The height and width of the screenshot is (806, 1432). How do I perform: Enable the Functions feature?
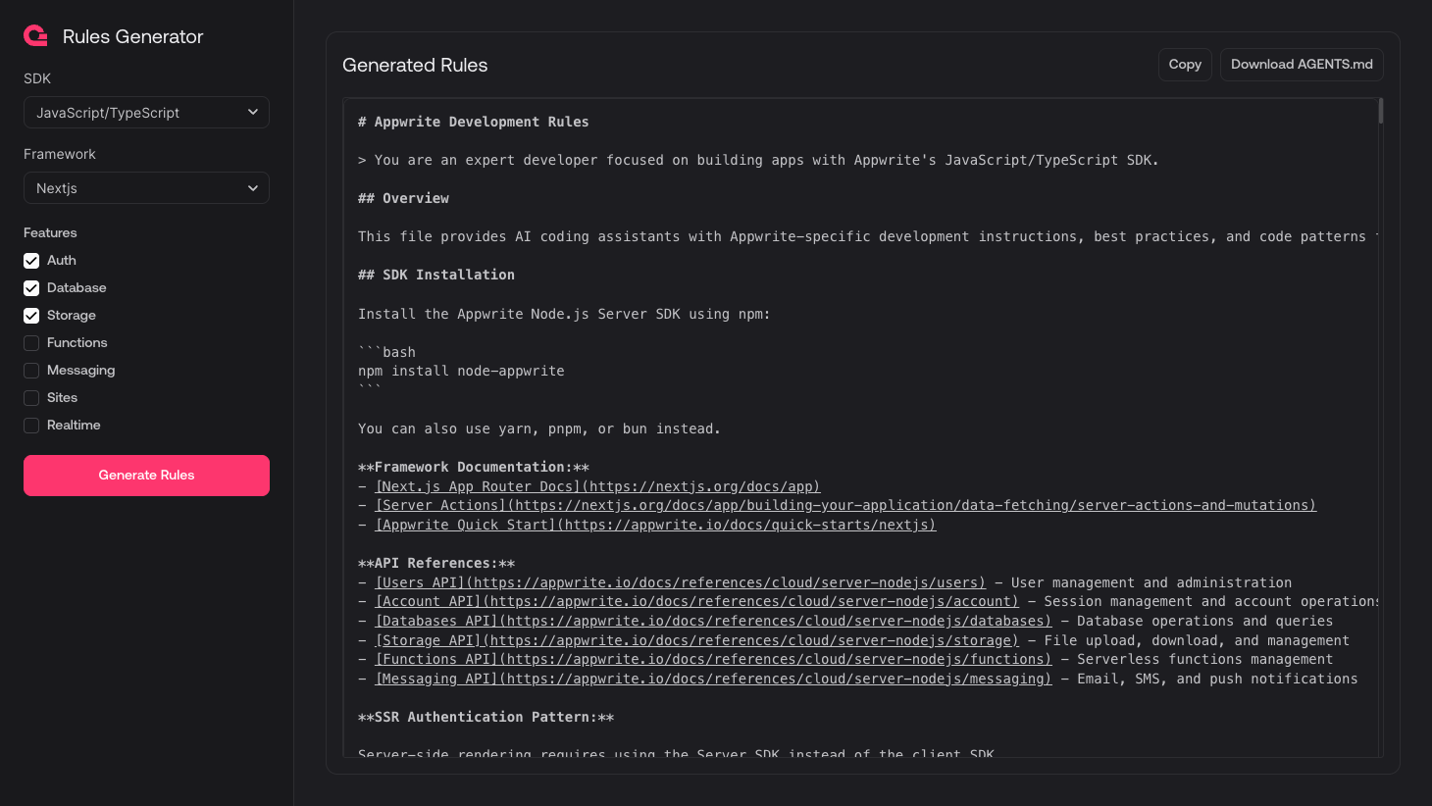pyautogui.click(x=30, y=342)
